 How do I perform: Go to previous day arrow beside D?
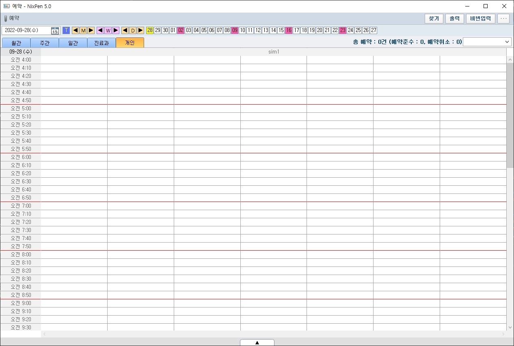(125, 30)
